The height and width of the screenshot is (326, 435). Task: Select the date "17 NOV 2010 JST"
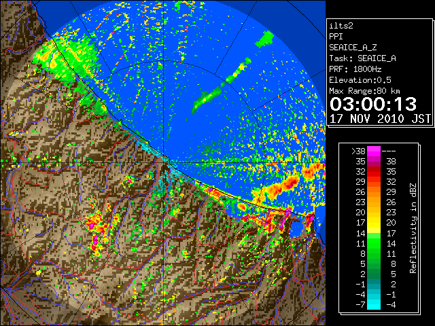pyautogui.click(x=380, y=119)
